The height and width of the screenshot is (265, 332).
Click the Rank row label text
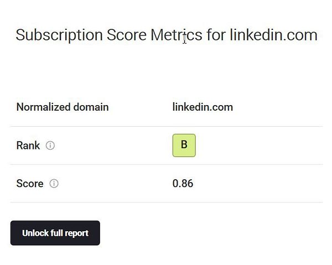[28, 146]
